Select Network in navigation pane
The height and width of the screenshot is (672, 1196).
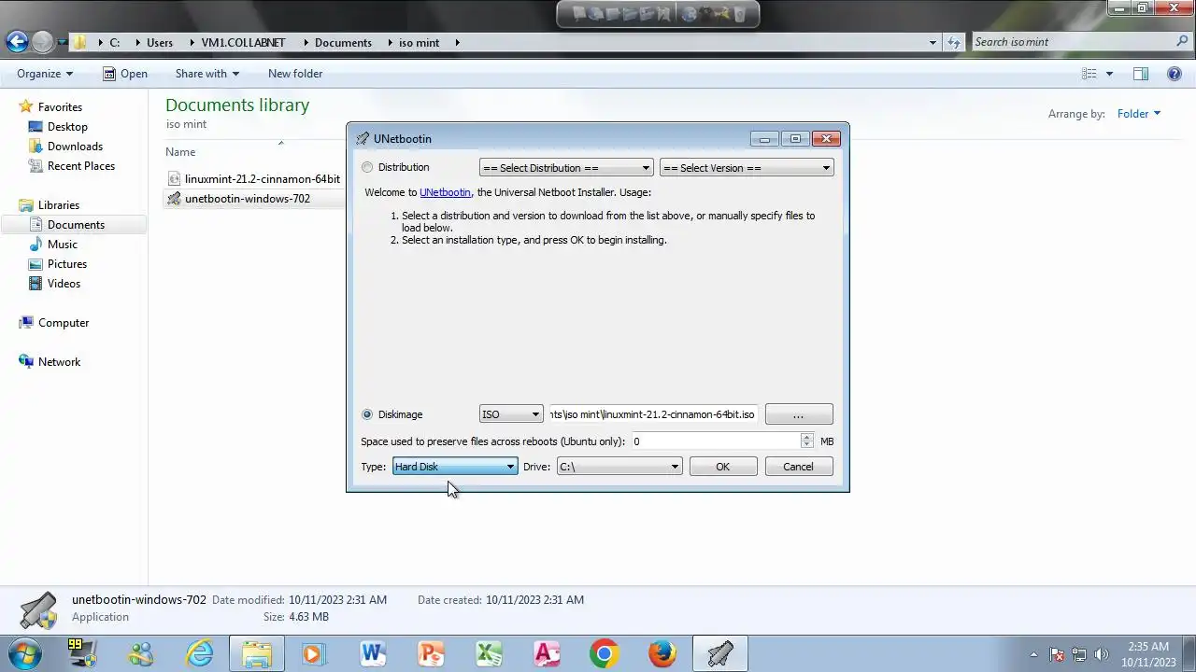coord(59,362)
